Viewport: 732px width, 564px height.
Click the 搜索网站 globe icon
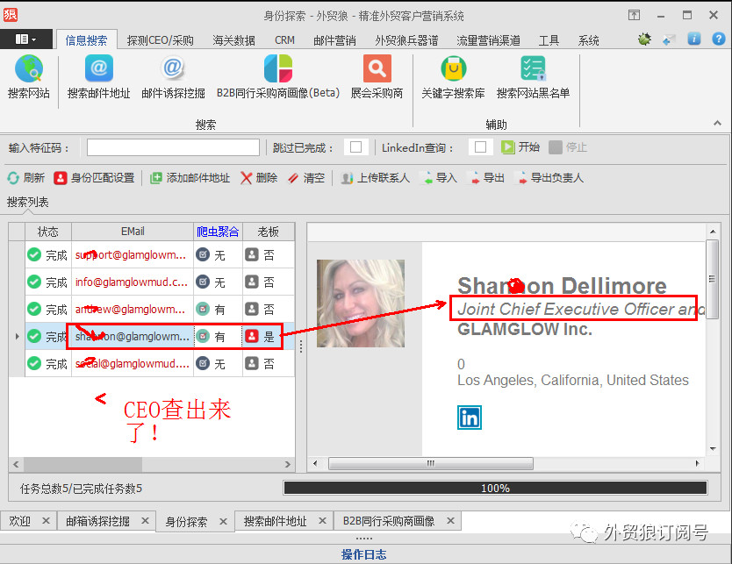tap(28, 69)
